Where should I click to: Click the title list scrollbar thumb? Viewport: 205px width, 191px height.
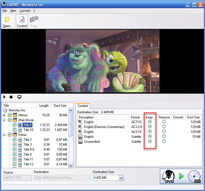click(71, 125)
